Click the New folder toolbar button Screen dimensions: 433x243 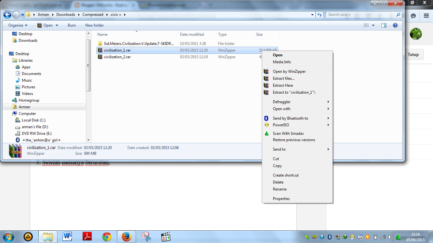pos(94,25)
